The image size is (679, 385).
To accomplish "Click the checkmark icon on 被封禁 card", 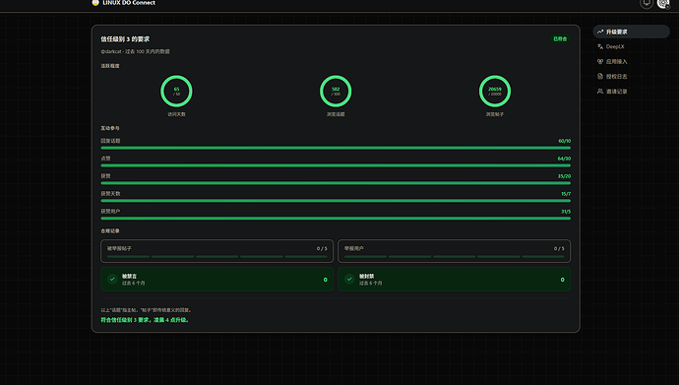I will pyautogui.click(x=349, y=279).
